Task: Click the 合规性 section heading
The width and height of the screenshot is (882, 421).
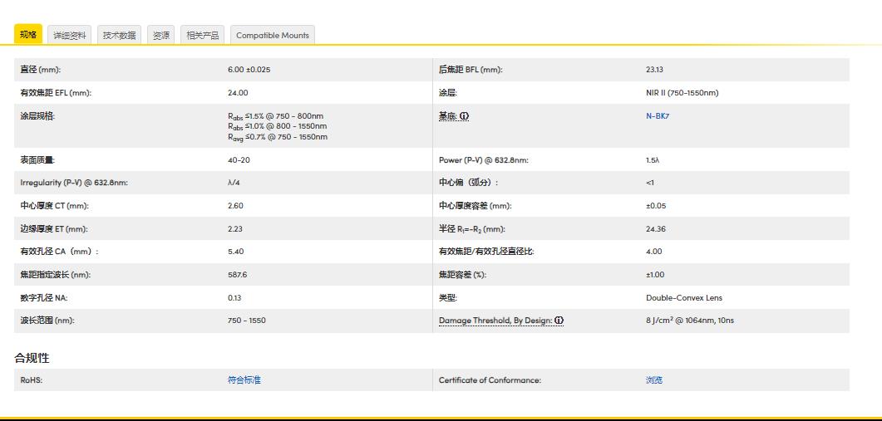Action: pyautogui.click(x=32, y=358)
